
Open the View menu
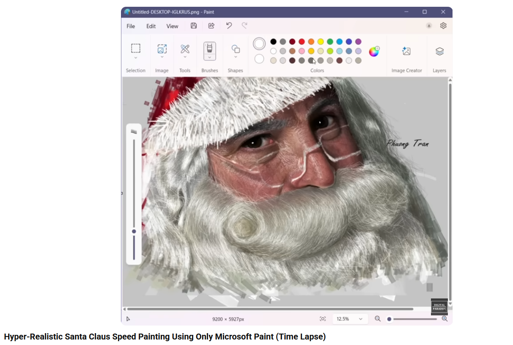[x=172, y=26]
